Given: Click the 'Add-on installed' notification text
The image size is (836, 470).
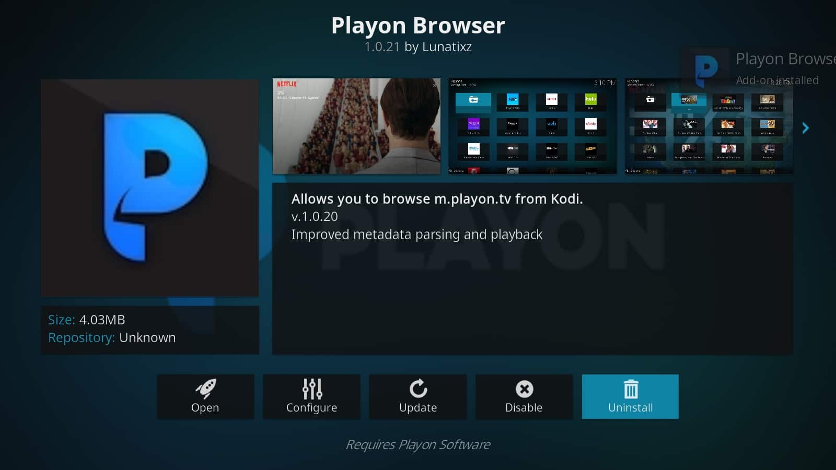Looking at the screenshot, I should point(777,80).
